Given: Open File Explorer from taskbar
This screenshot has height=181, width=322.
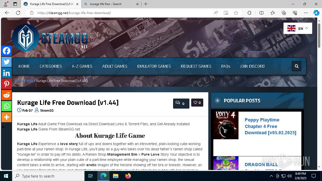Looking at the screenshot, I should point(115,176).
